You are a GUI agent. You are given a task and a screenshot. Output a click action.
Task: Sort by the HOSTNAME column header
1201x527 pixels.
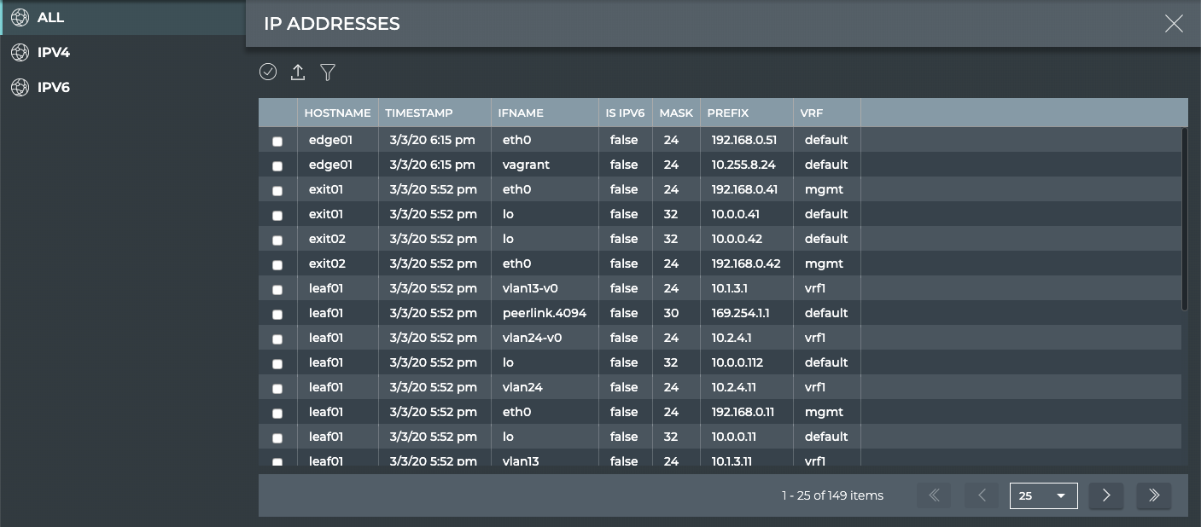[x=337, y=113]
